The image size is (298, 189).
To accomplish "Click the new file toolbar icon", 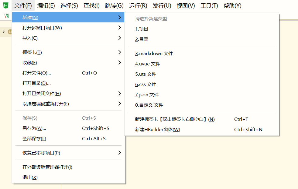I will 7,16.
